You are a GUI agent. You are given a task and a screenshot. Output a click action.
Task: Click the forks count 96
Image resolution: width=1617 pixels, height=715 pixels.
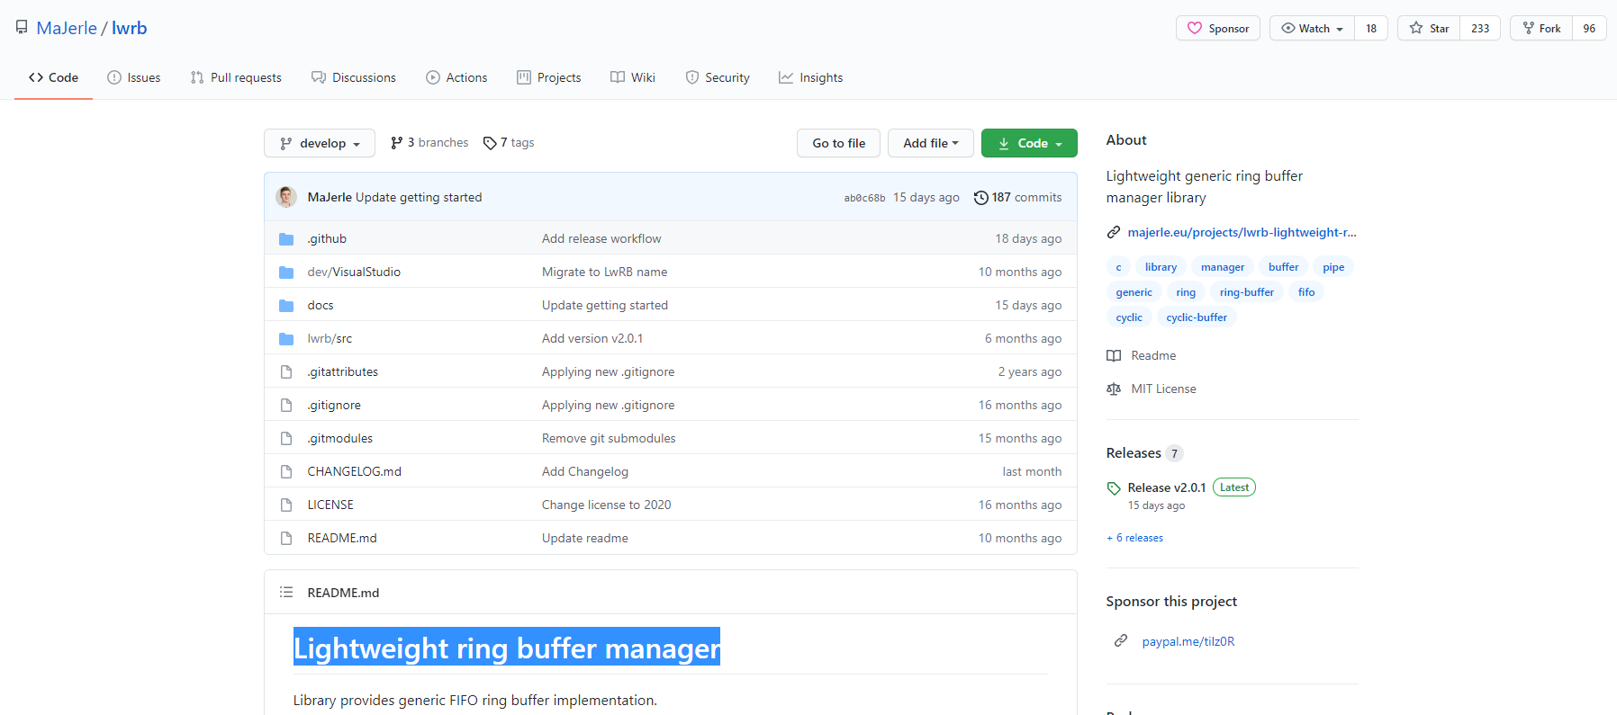(x=1589, y=28)
